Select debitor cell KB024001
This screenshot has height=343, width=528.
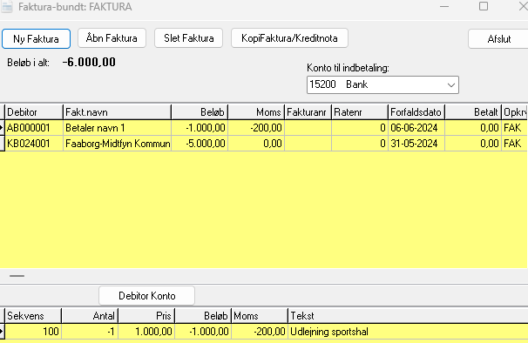click(x=34, y=144)
